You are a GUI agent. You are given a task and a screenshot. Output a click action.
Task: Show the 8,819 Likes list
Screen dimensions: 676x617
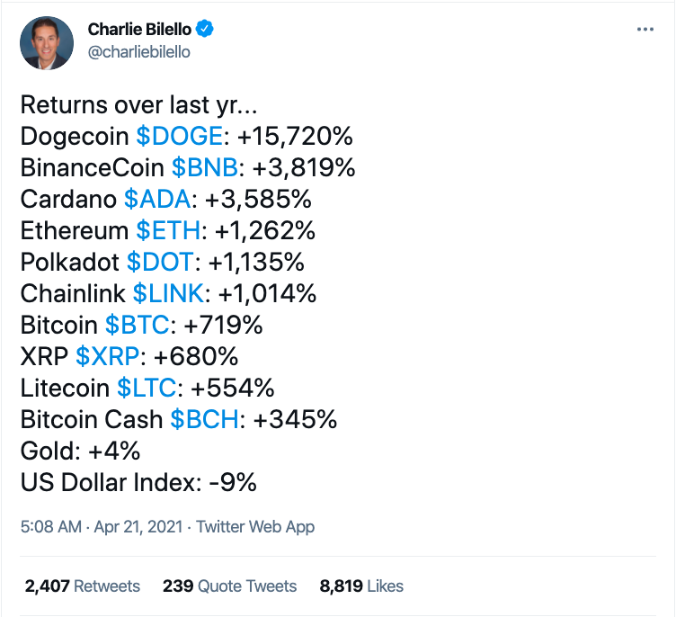coord(361,586)
